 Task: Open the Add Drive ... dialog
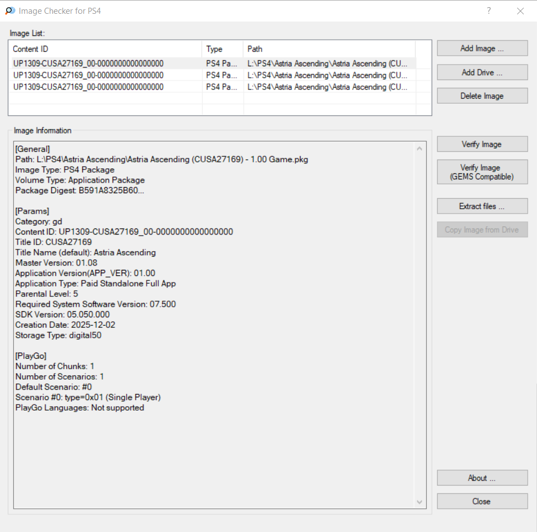[482, 72]
